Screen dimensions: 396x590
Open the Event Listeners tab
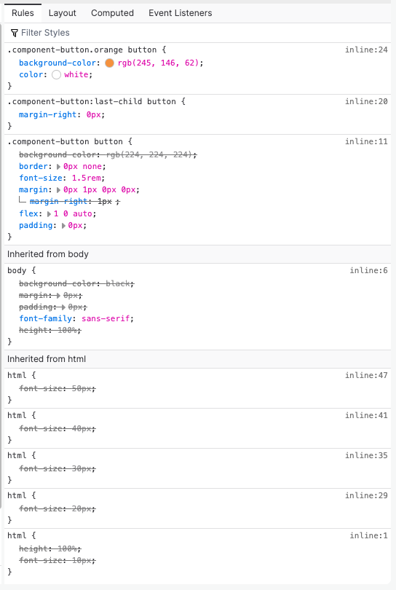(180, 13)
